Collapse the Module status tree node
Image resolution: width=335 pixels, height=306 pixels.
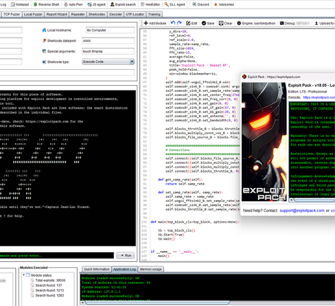pos(24,275)
